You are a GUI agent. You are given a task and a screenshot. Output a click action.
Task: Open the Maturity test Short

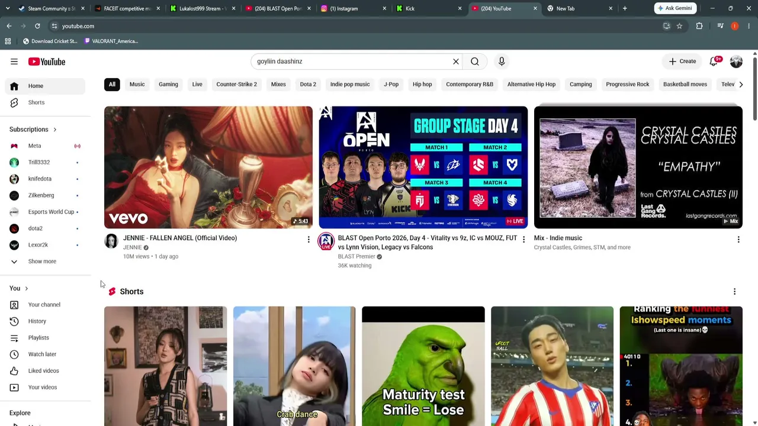pyautogui.click(x=423, y=366)
